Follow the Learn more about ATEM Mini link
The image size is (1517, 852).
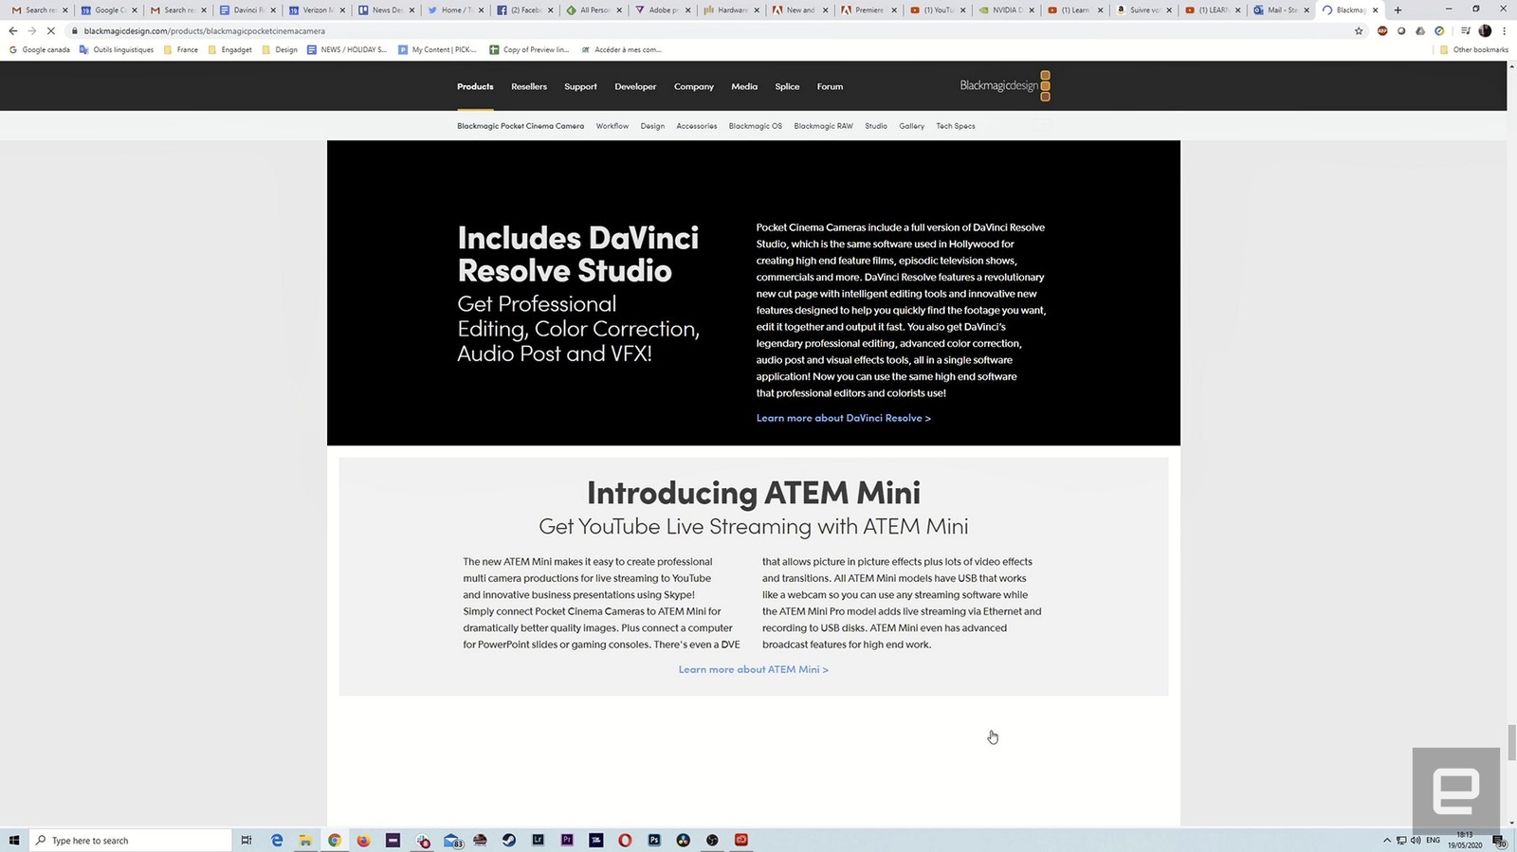tap(753, 669)
